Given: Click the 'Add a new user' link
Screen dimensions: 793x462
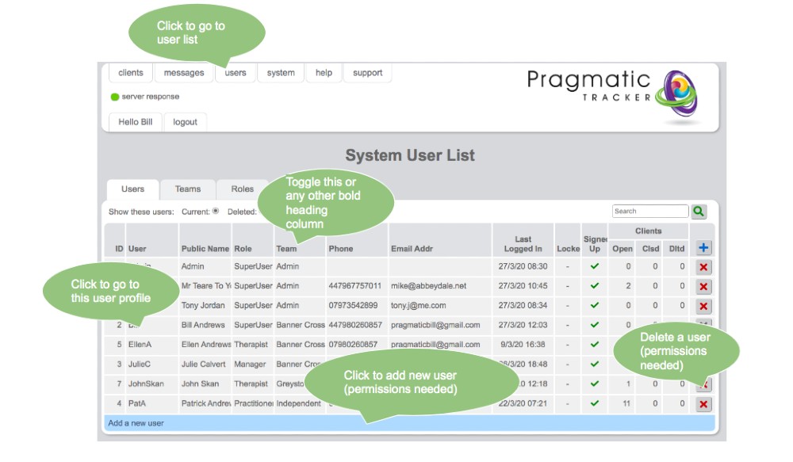Looking at the screenshot, I should (136, 423).
